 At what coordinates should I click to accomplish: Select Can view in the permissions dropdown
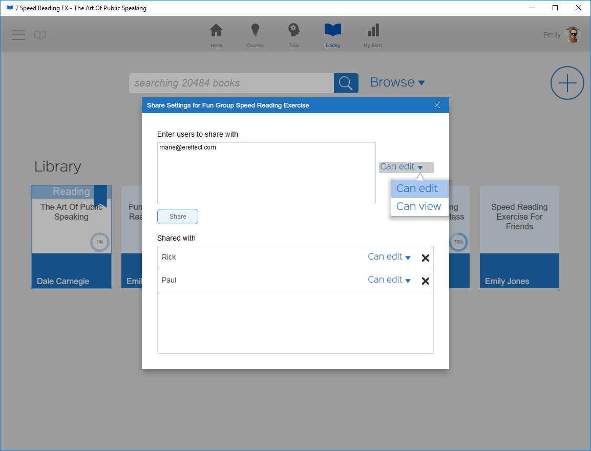419,206
